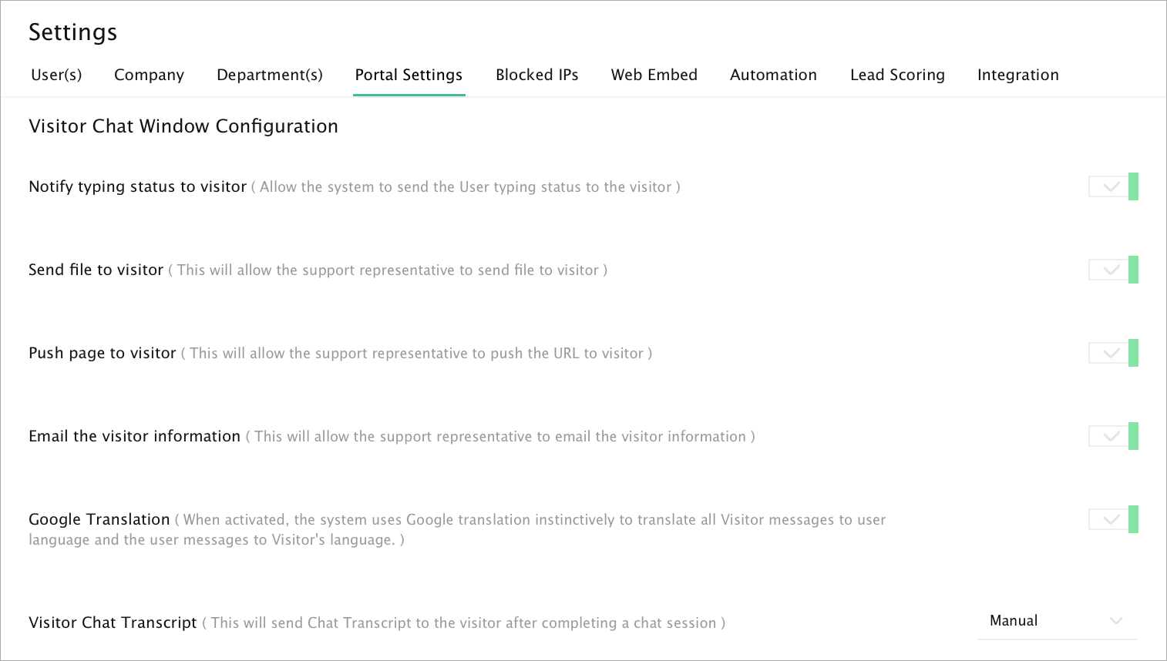The image size is (1167, 661).
Task: Select the Portal Settings tab
Action: click(409, 75)
